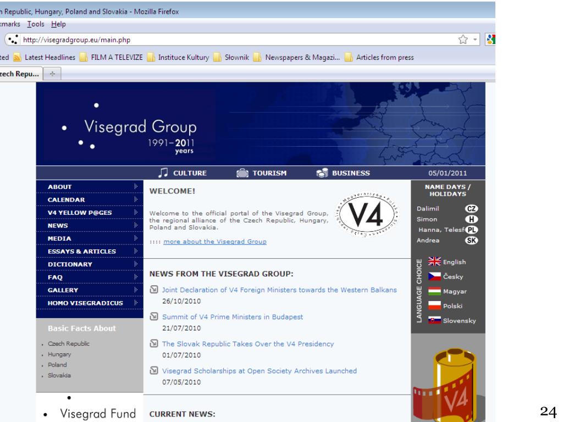
Task: Open basic facts about Czech Republic
Action: (x=69, y=343)
